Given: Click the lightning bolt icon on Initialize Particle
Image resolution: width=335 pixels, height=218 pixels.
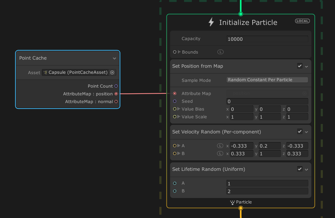Looking at the screenshot, I should (211, 22).
